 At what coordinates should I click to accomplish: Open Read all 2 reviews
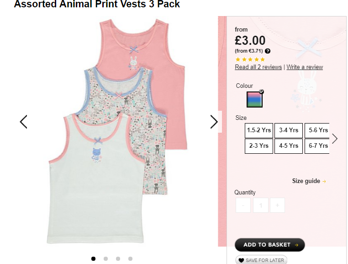[258, 67]
